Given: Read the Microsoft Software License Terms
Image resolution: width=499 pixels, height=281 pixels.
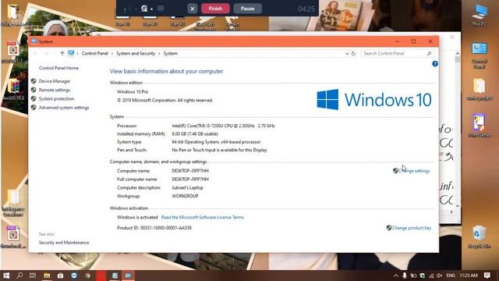Looking at the screenshot, I should point(203,217).
